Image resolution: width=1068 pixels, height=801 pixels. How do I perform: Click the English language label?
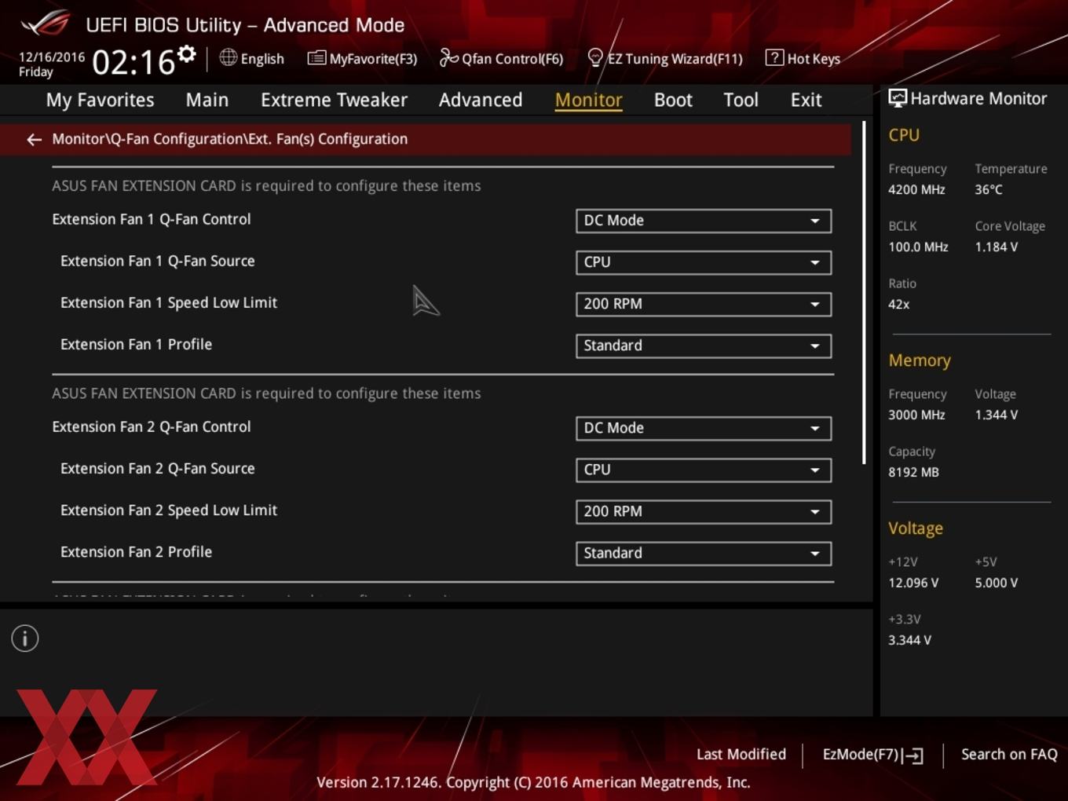pos(262,59)
